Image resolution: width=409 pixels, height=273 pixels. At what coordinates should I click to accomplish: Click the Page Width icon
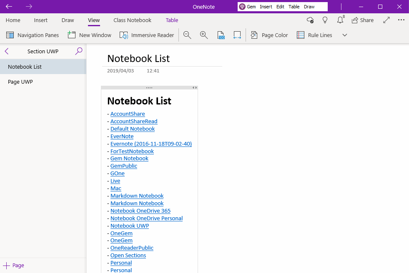pyautogui.click(x=237, y=35)
